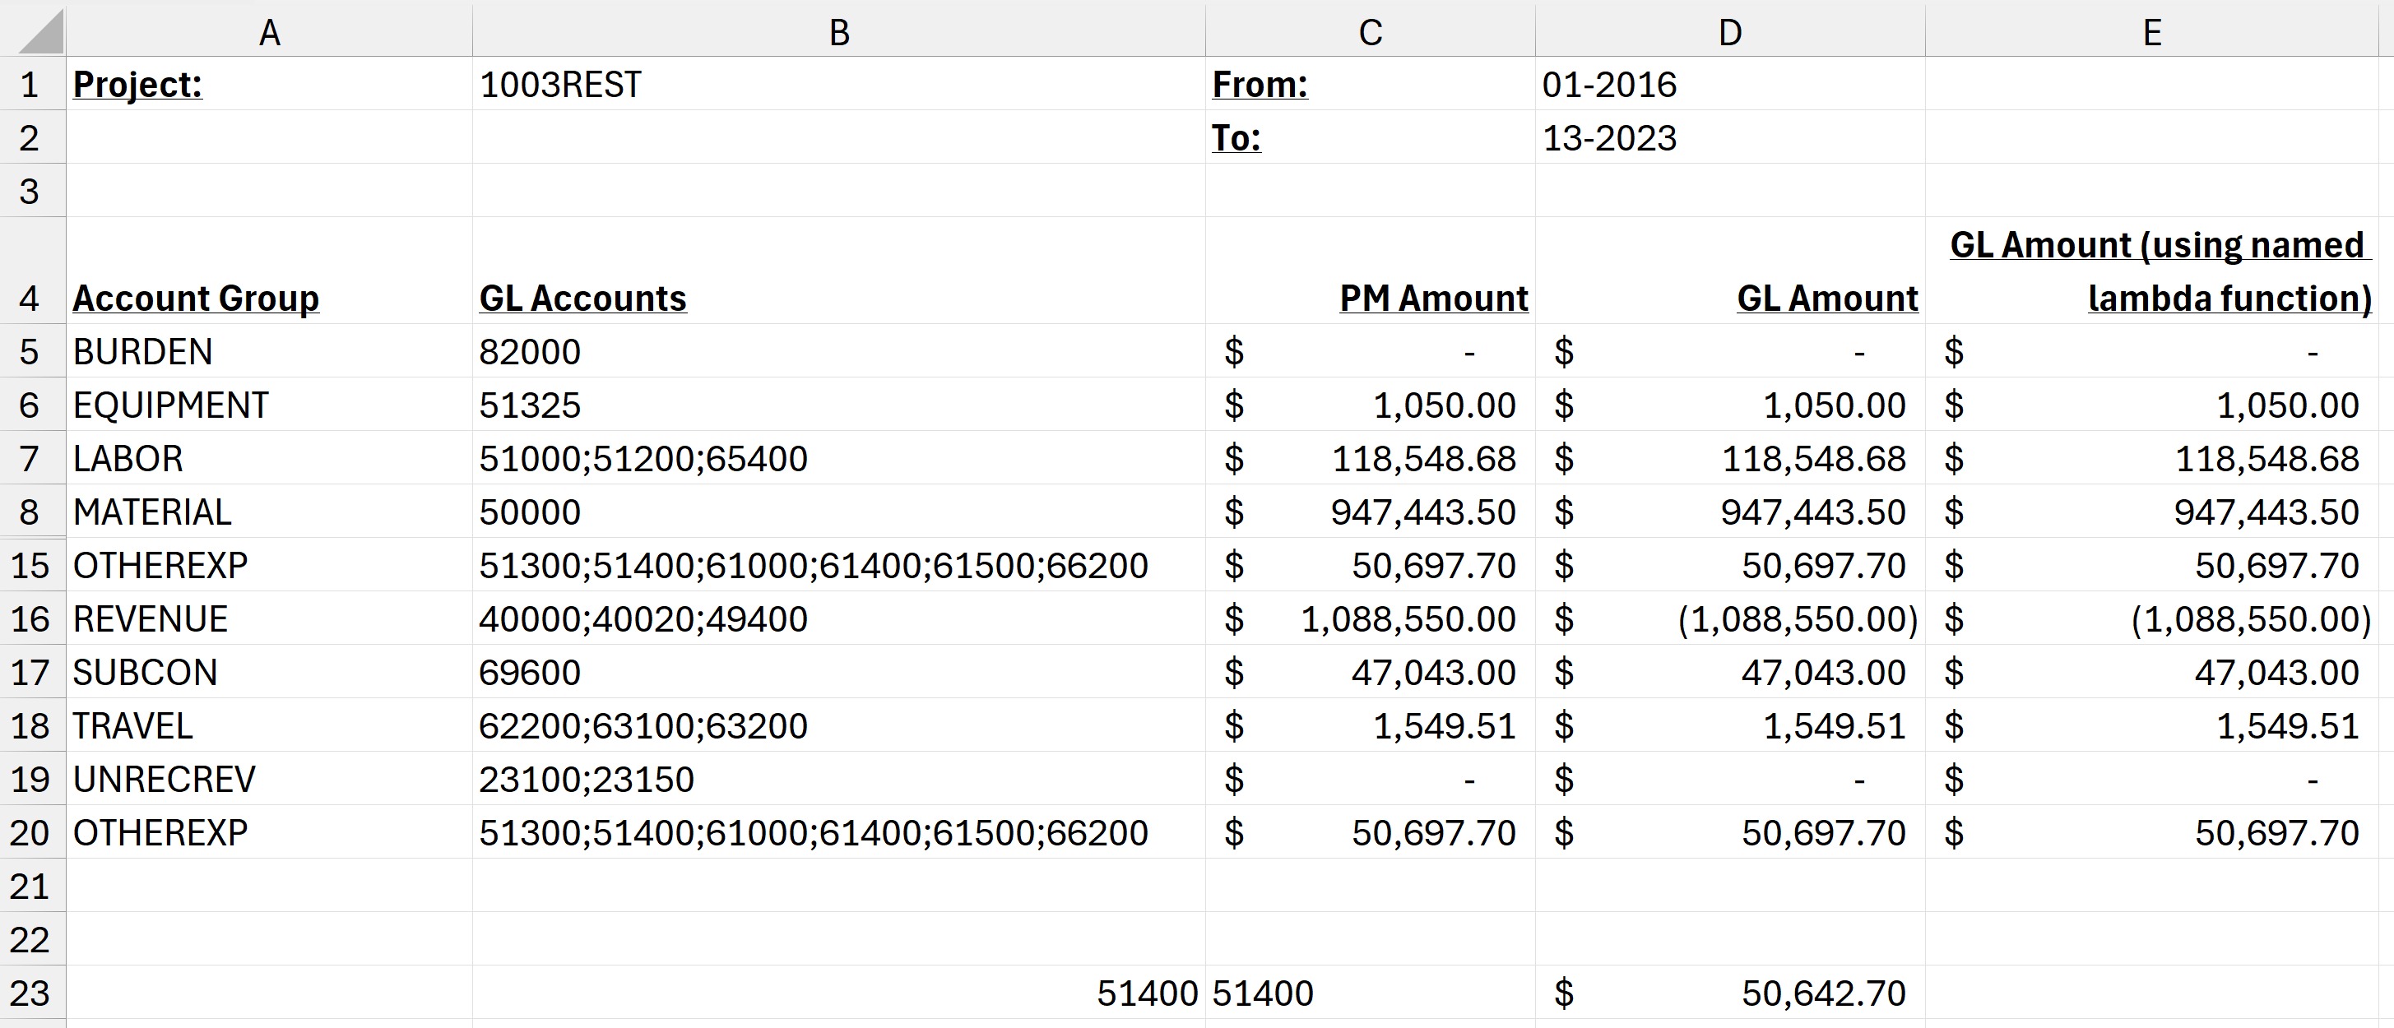The image size is (2394, 1028).
Task: Click the 'Account Group' header cell
Action: click(x=270, y=271)
